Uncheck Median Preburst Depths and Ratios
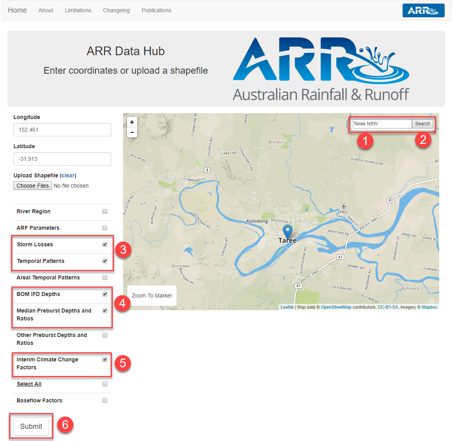This screenshot has width=453, height=441. coord(105,311)
